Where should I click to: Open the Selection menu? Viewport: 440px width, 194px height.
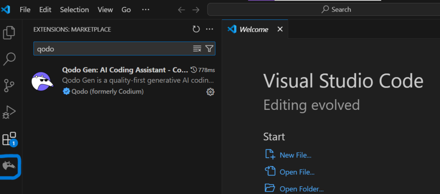(x=74, y=9)
